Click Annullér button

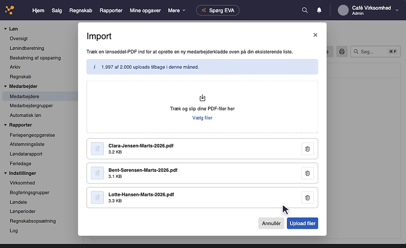[271, 223]
